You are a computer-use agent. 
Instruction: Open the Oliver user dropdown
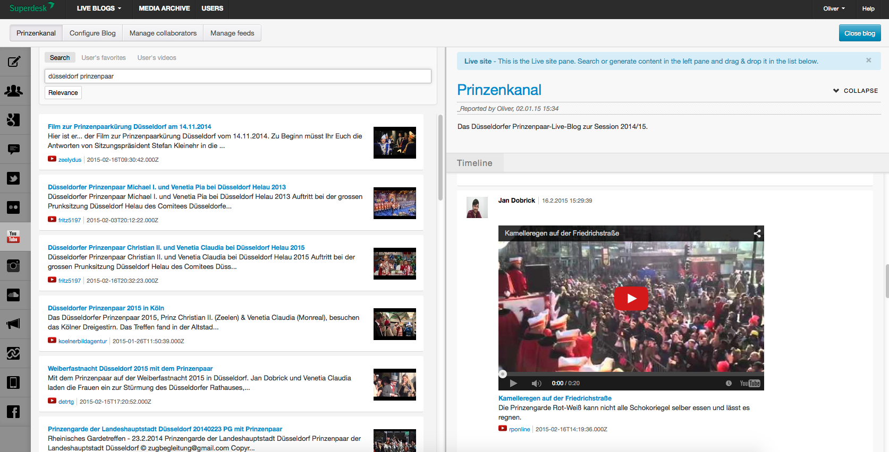coord(834,8)
